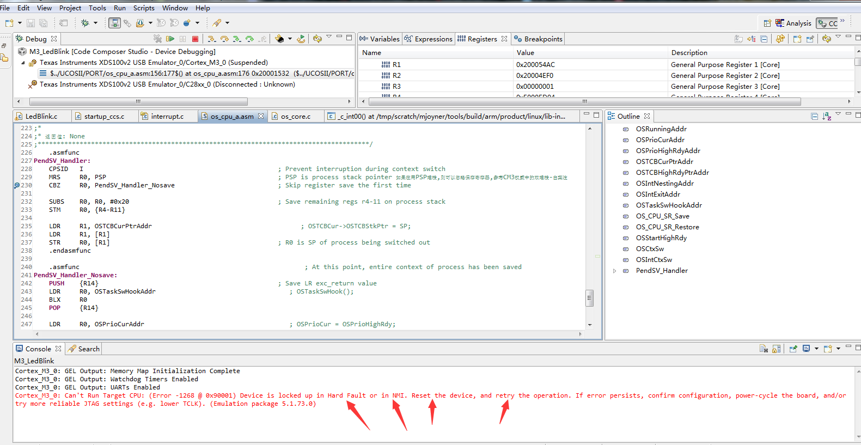Select OSStartHighRdy in the Outline list
The height and width of the screenshot is (445, 861).
point(661,238)
